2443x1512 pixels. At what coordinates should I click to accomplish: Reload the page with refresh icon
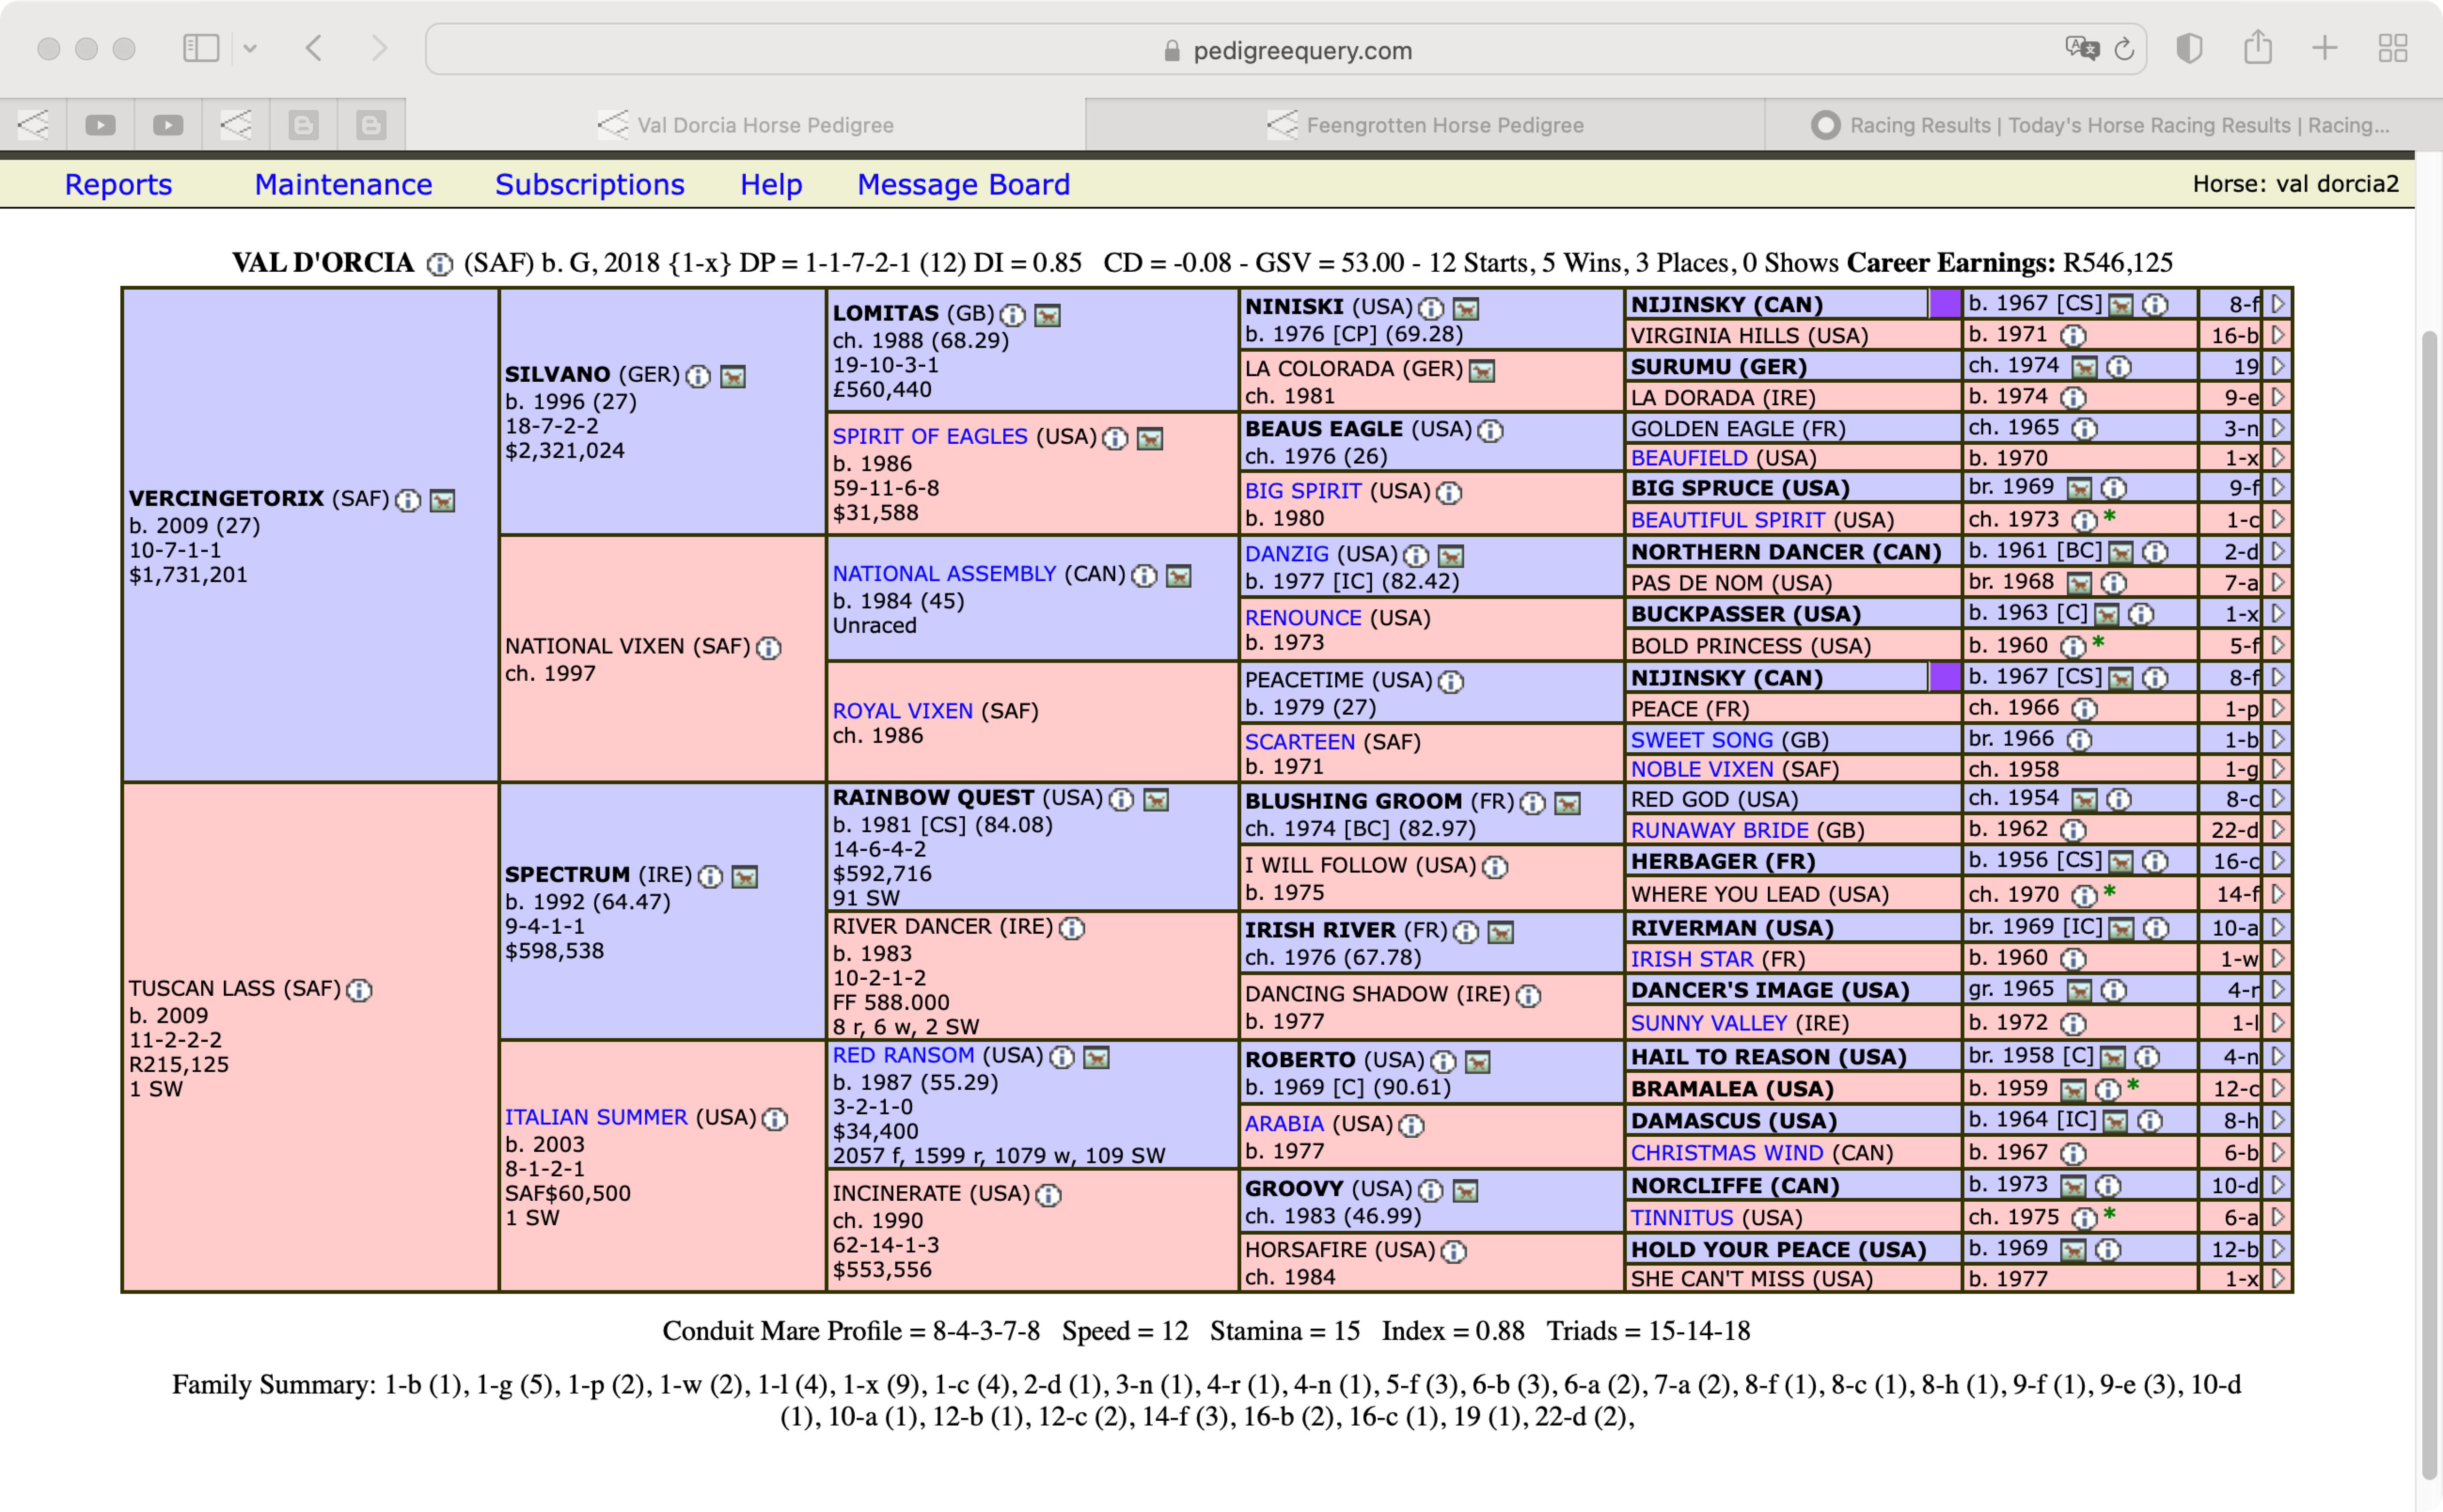click(x=2124, y=49)
